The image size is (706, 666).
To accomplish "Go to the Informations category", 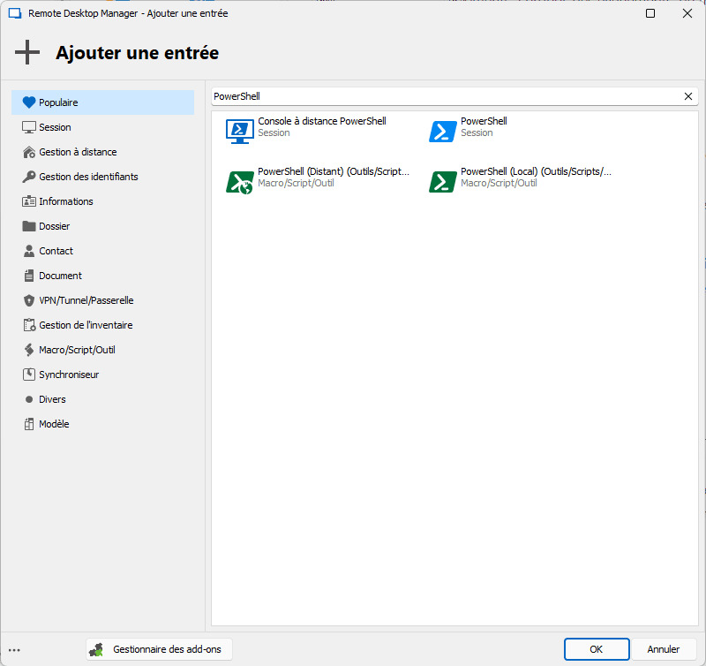I will point(65,201).
